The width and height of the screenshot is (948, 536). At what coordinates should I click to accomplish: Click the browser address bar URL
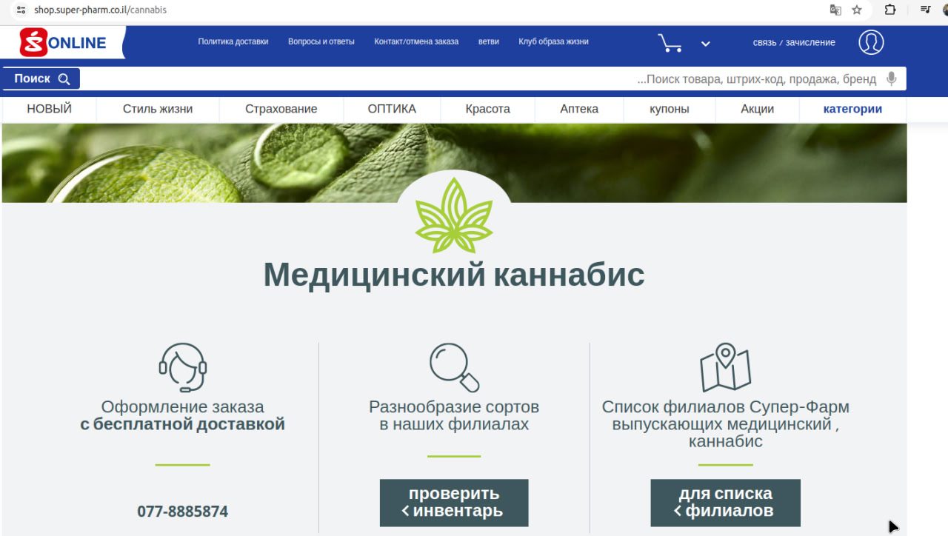[100, 10]
